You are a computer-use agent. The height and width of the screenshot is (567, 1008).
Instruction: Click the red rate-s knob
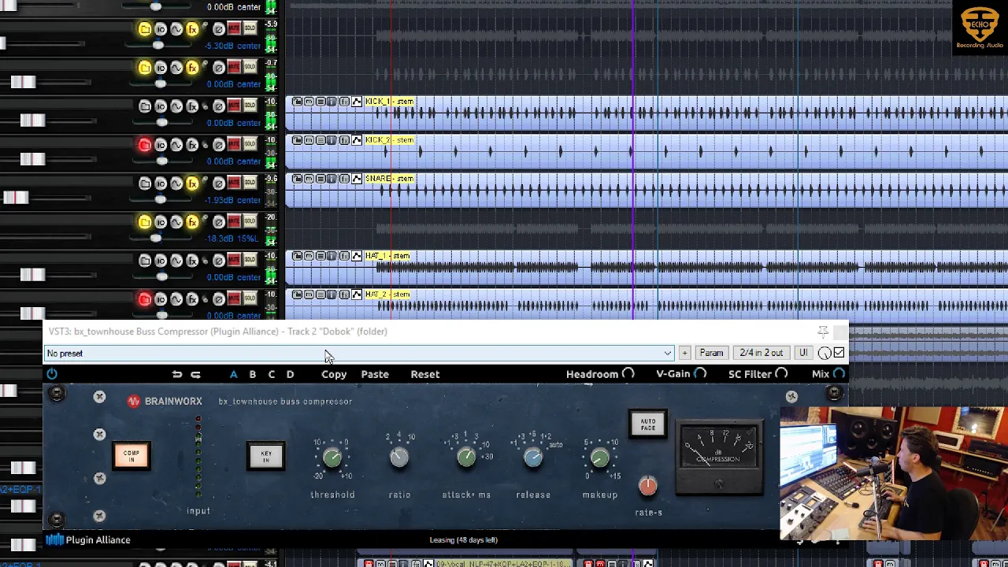pyautogui.click(x=648, y=487)
